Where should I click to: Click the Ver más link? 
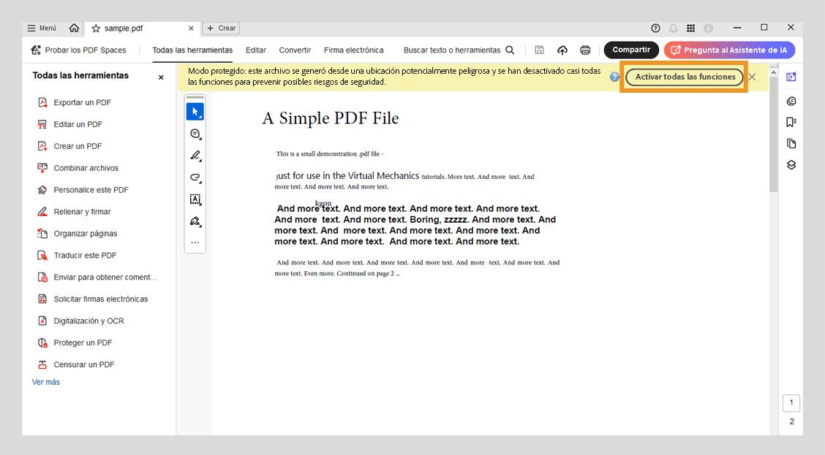click(x=46, y=382)
